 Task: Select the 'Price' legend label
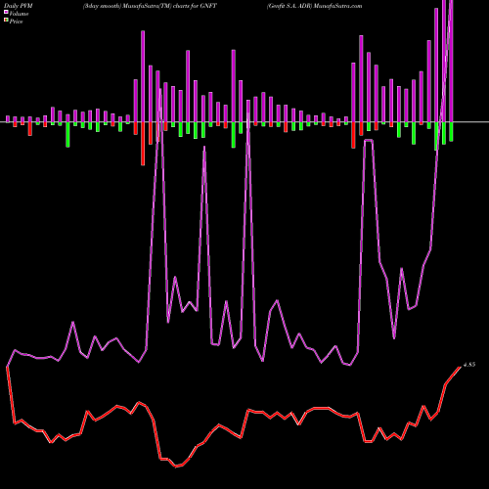(16, 22)
